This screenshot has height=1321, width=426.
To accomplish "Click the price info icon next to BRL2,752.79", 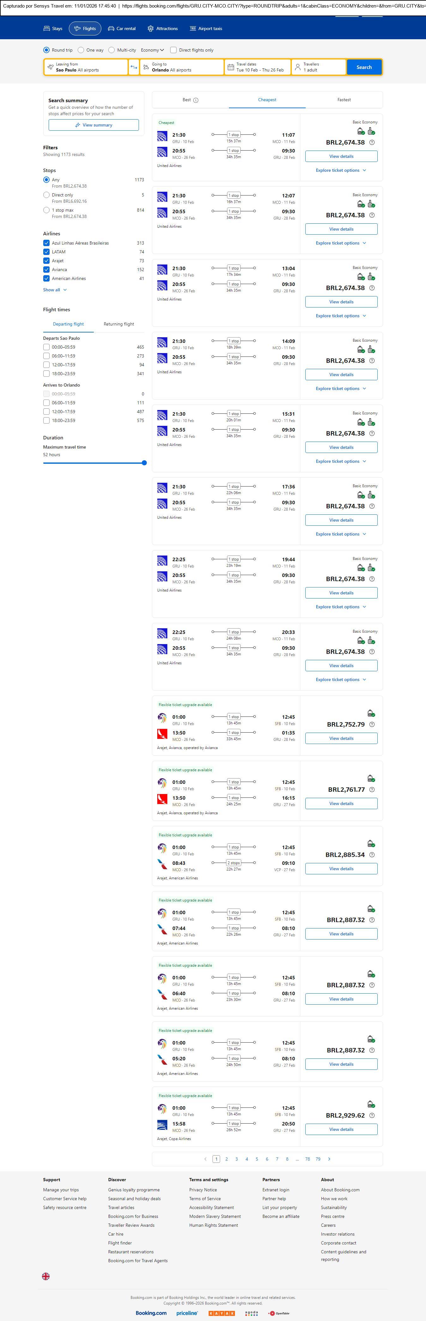I will [372, 725].
